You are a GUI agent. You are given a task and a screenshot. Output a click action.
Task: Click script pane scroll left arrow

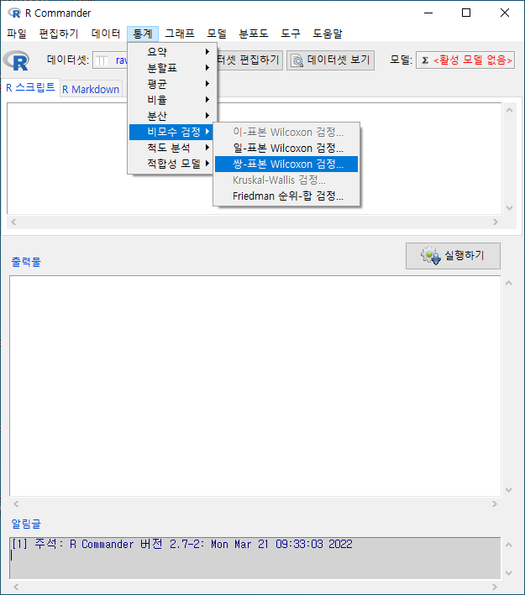coord(13,222)
